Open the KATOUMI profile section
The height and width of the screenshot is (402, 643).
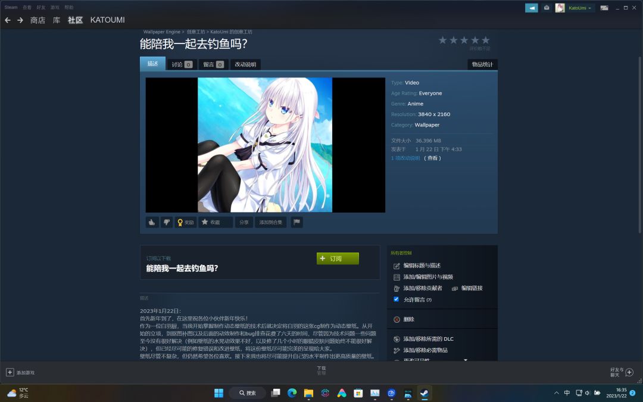[x=107, y=20]
